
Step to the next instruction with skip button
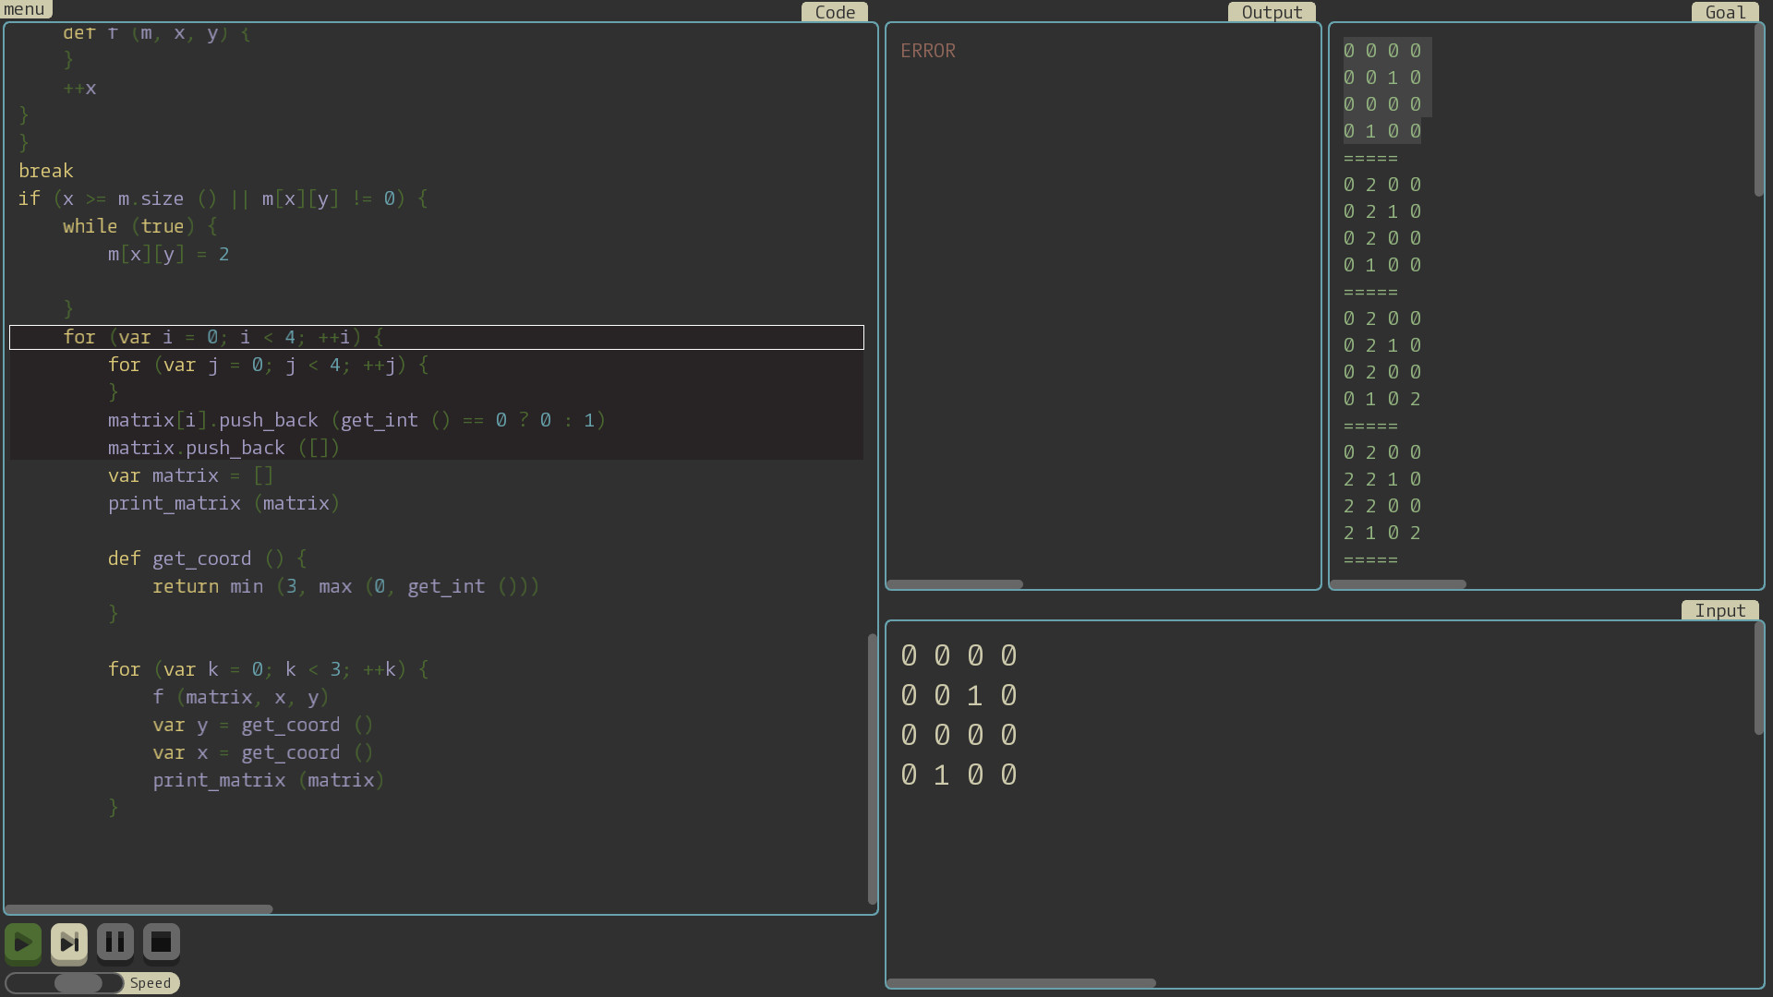(x=69, y=942)
